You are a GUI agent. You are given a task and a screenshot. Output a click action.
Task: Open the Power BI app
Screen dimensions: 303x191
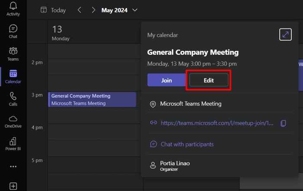[x=13, y=144]
